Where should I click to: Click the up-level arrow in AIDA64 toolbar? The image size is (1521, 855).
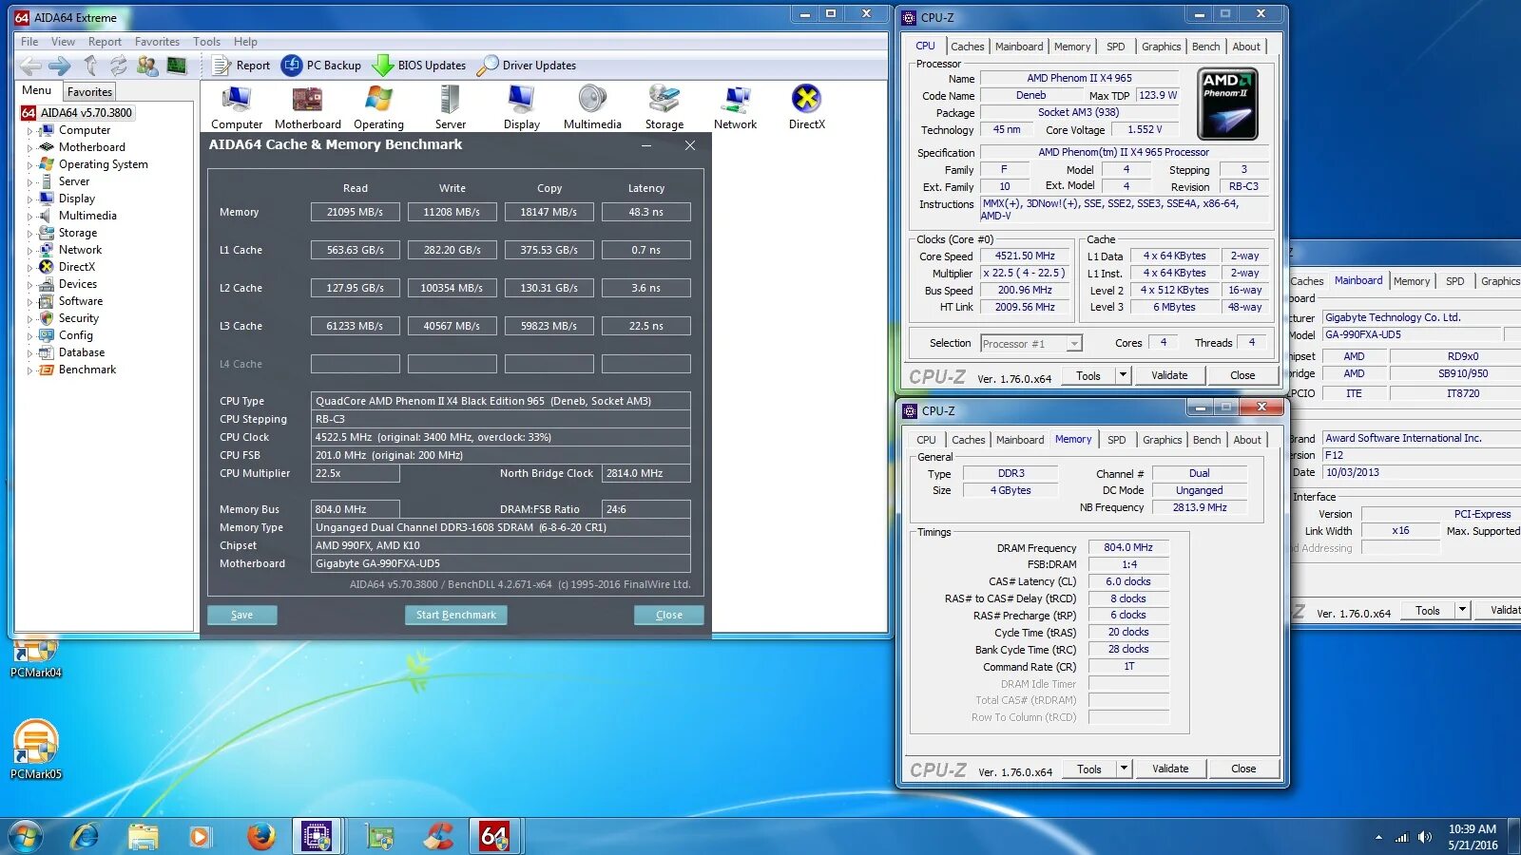coord(90,66)
